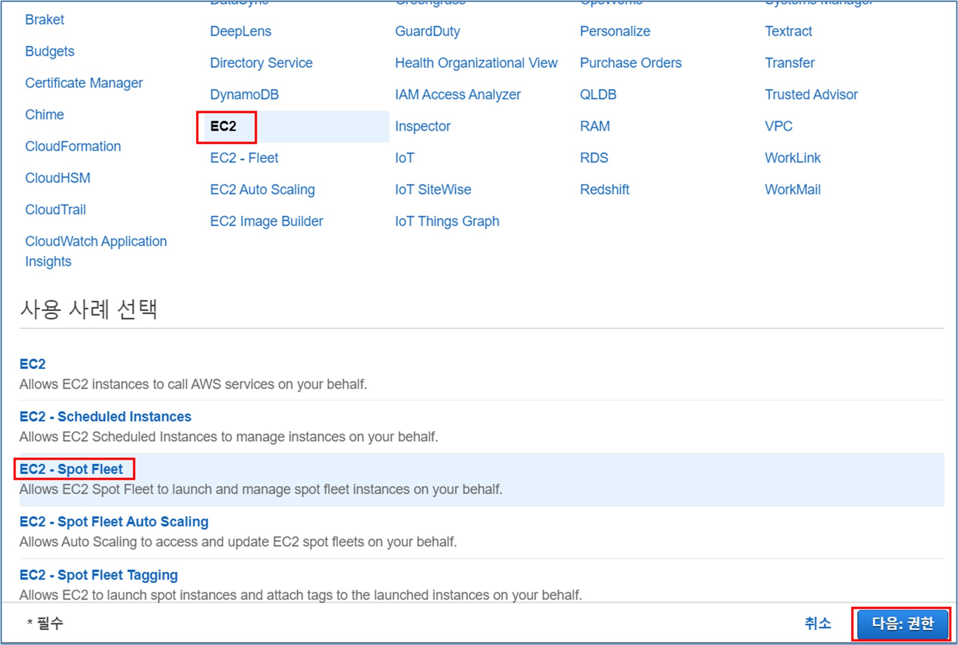The width and height of the screenshot is (958, 645).
Task: Click the 취소 cancel link
Action: (817, 623)
